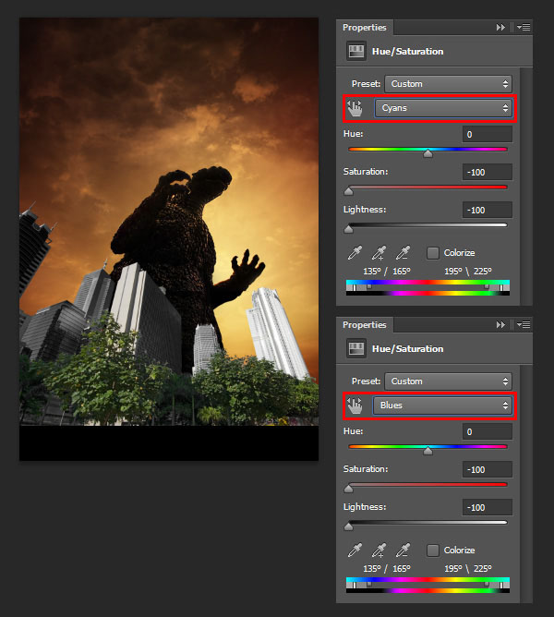Select the add-to-sample eyedropper in the Cyans panel

pyautogui.click(x=379, y=253)
